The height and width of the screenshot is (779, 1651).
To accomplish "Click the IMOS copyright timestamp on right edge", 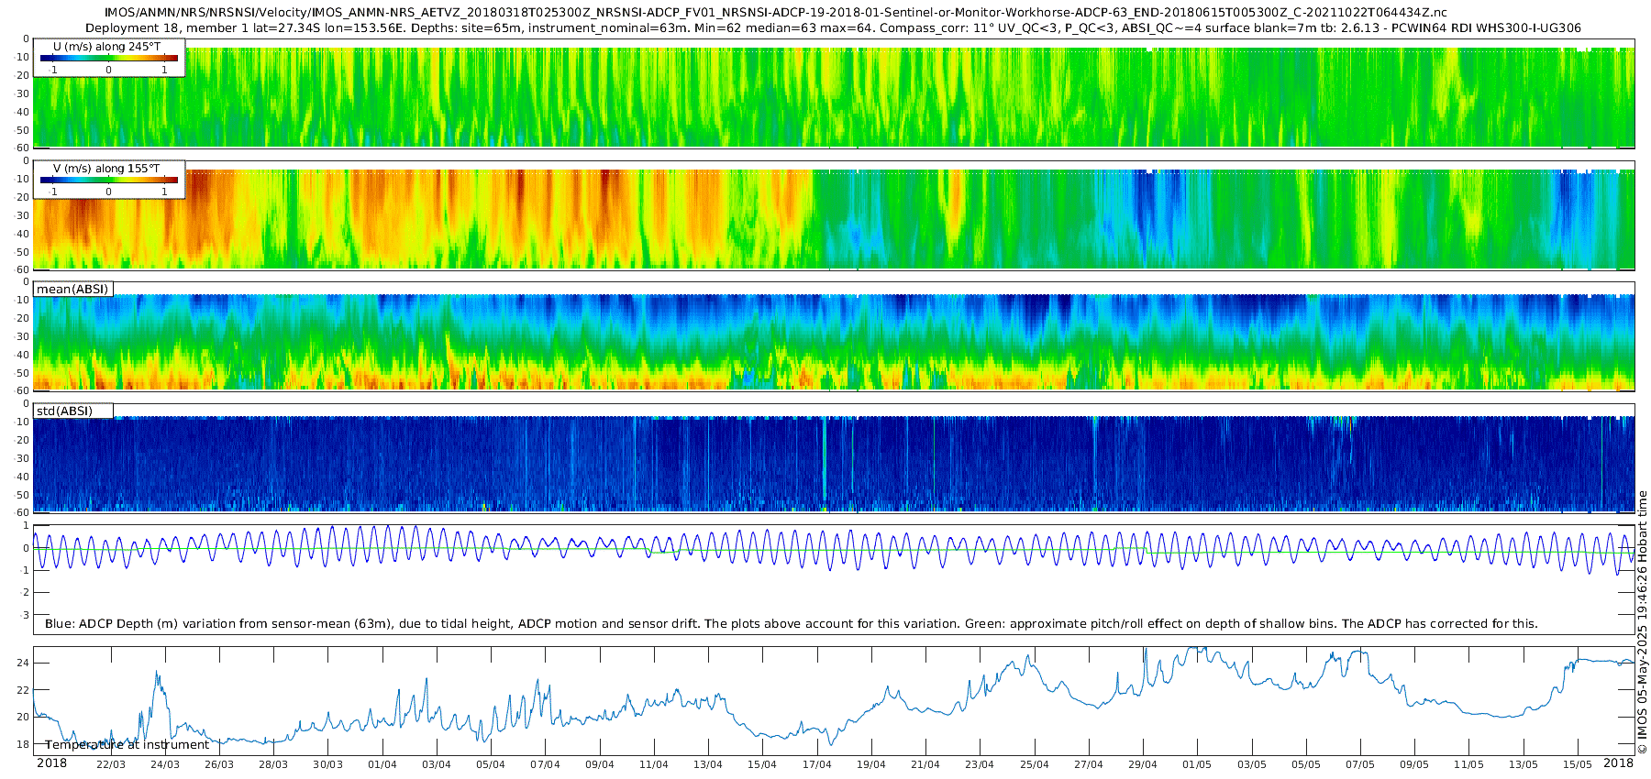I will point(1643,623).
